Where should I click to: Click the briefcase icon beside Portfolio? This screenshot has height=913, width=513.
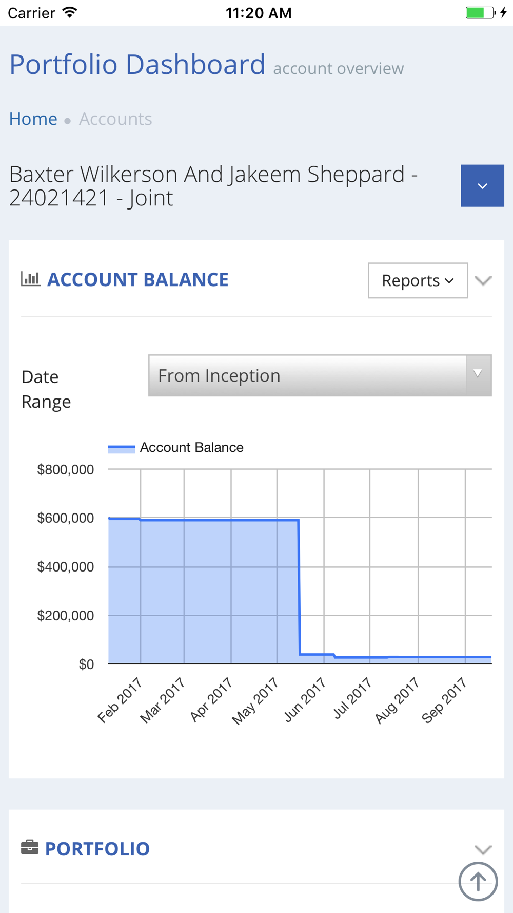(30, 847)
